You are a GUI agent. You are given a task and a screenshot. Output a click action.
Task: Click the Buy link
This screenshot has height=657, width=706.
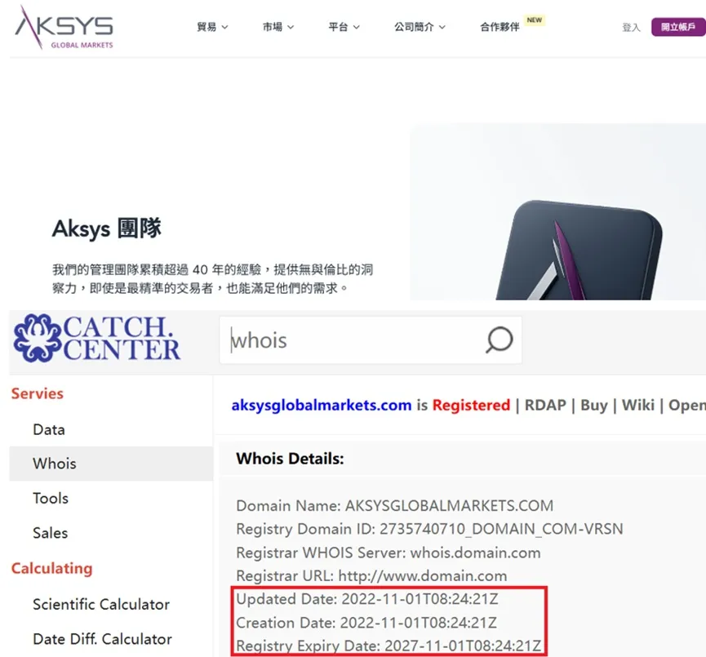[x=594, y=405]
